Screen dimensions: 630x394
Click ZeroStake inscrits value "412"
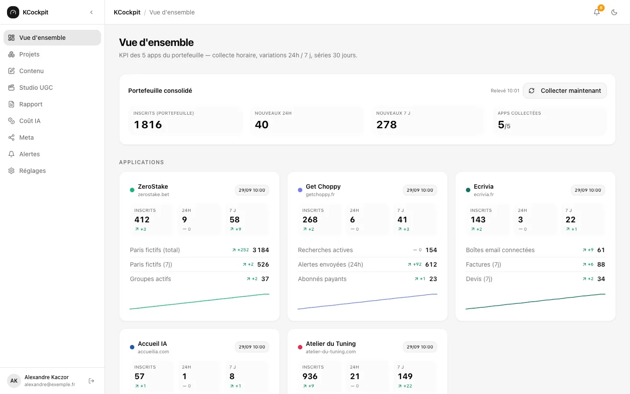coord(142,220)
